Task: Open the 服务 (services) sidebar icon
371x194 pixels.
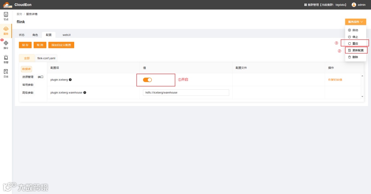Action: (x=6, y=31)
